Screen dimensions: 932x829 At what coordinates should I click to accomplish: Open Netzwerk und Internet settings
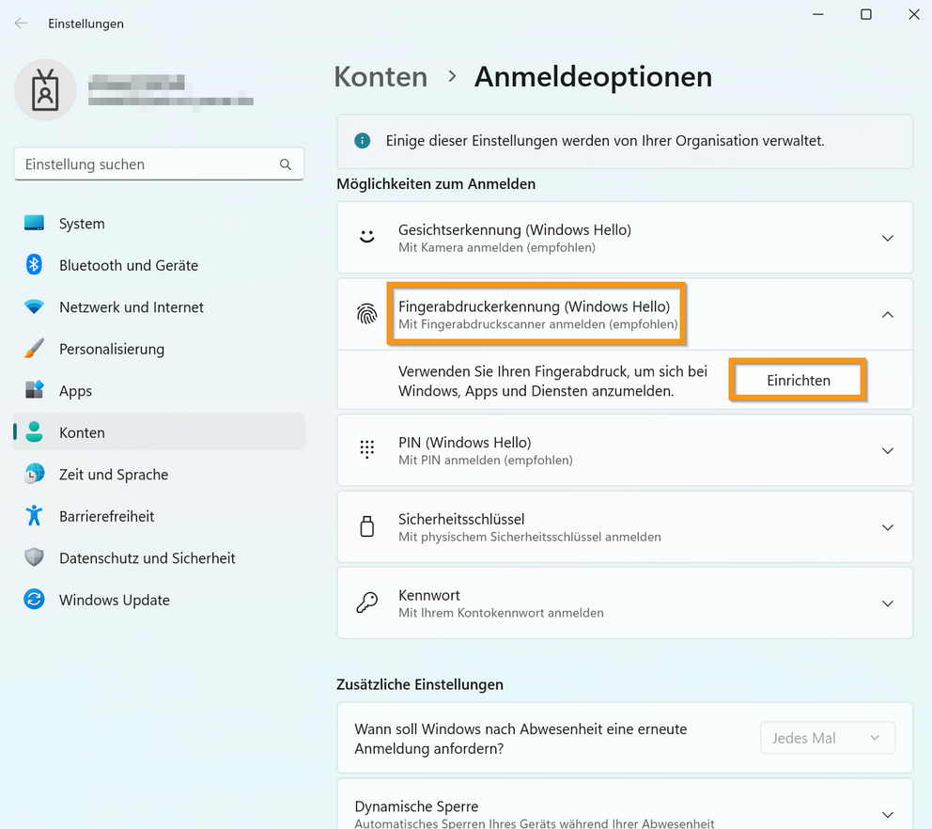[x=131, y=307]
